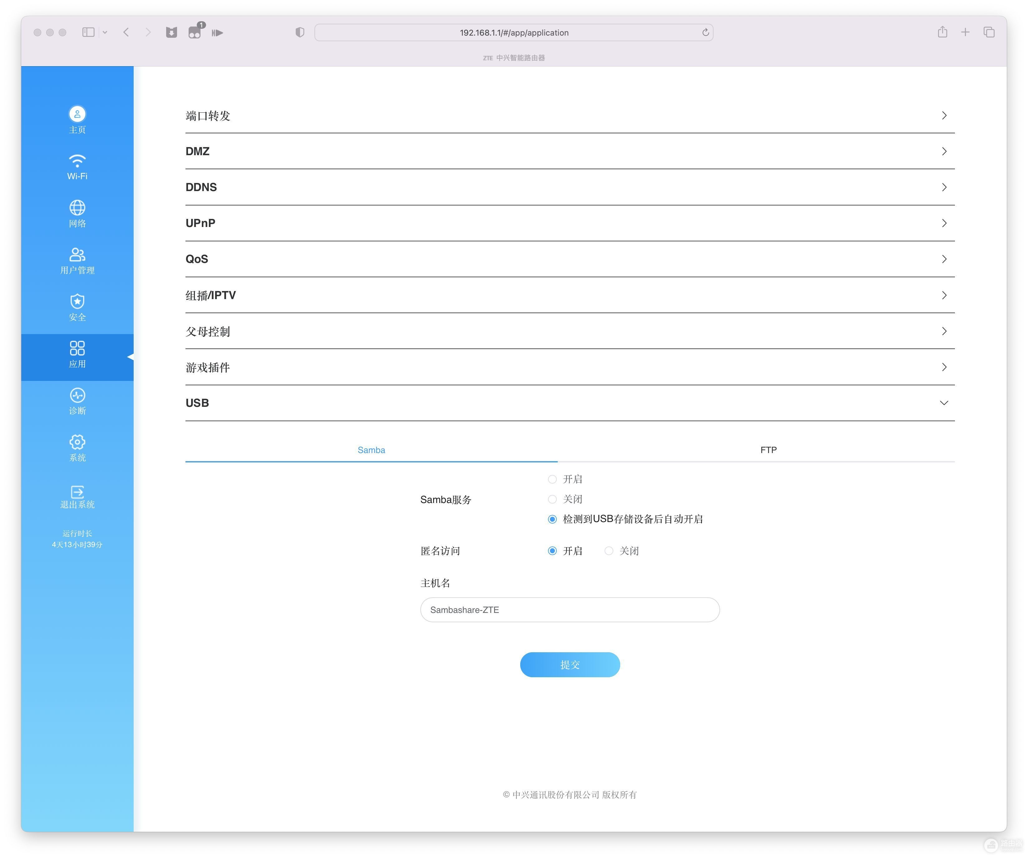Image resolution: width=1028 pixels, height=858 pixels.
Task: Expand the UPnP section
Action: tap(570, 223)
